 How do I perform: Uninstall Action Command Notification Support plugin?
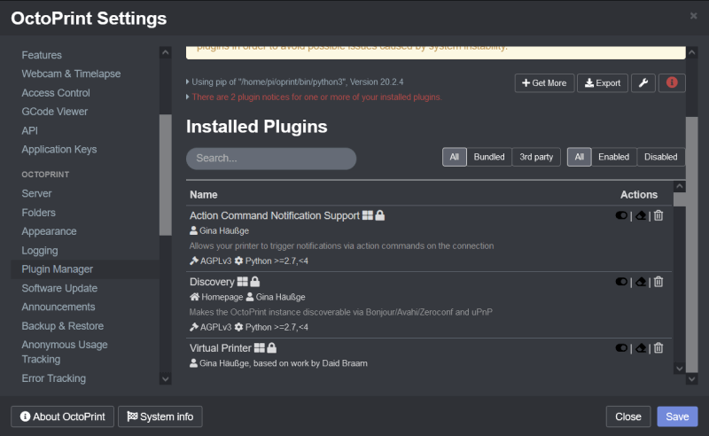tap(658, 215)
